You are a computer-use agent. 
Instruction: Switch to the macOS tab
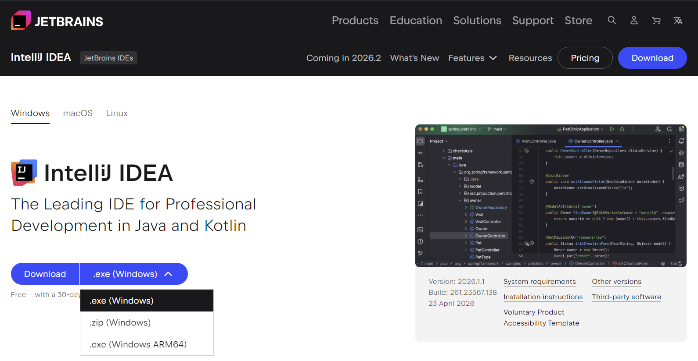[x=78, y=113]
